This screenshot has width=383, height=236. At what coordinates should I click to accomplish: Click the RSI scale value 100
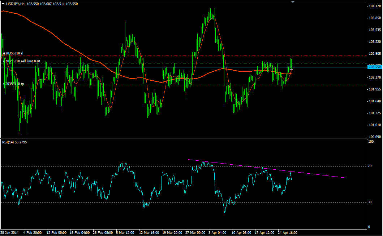pos(371,142)
